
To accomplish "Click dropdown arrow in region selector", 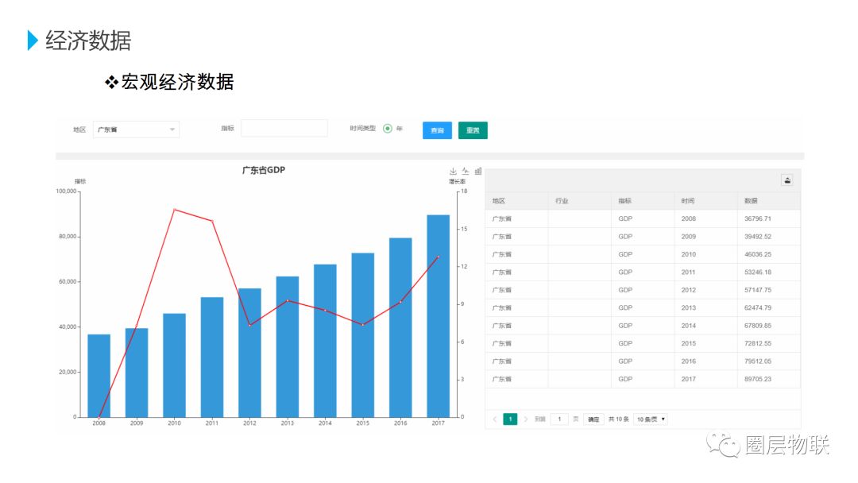I will point(172,129).
